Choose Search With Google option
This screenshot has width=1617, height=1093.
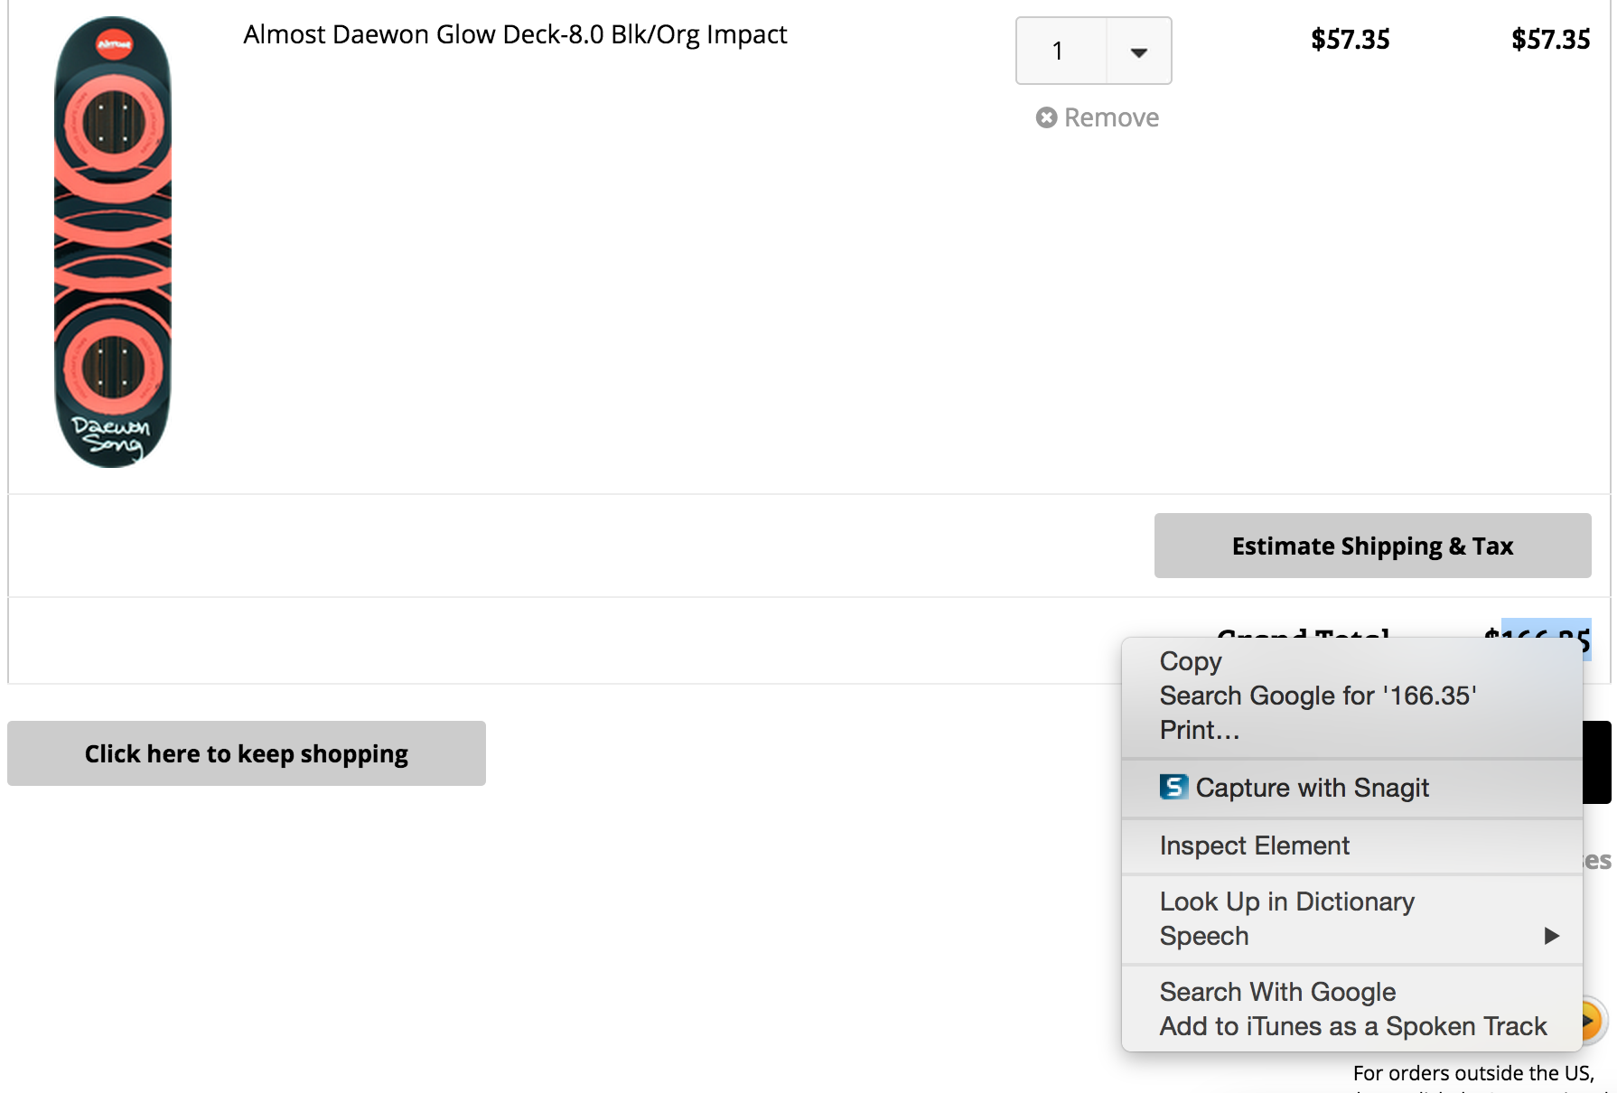tap(1277, 992)
